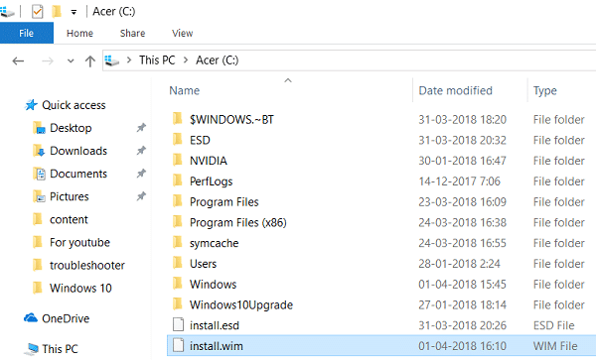Open recent locations dropdown arrow
The image size is (596, 360).
click(71, 60)
